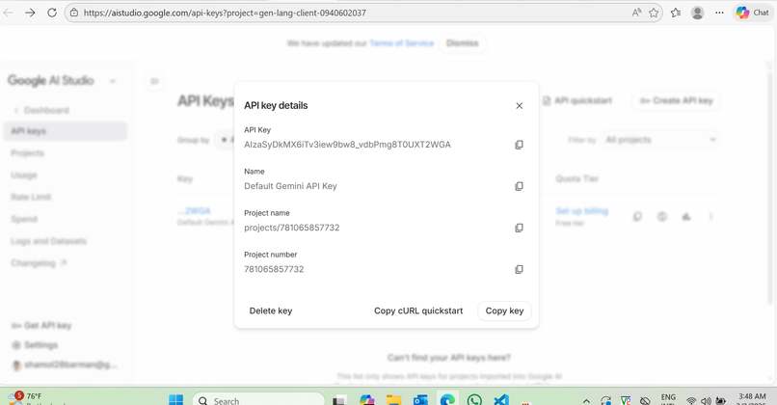Open Task View on the taskbar
This screenshot has width=777, height=405.
[x=339, y=399]
